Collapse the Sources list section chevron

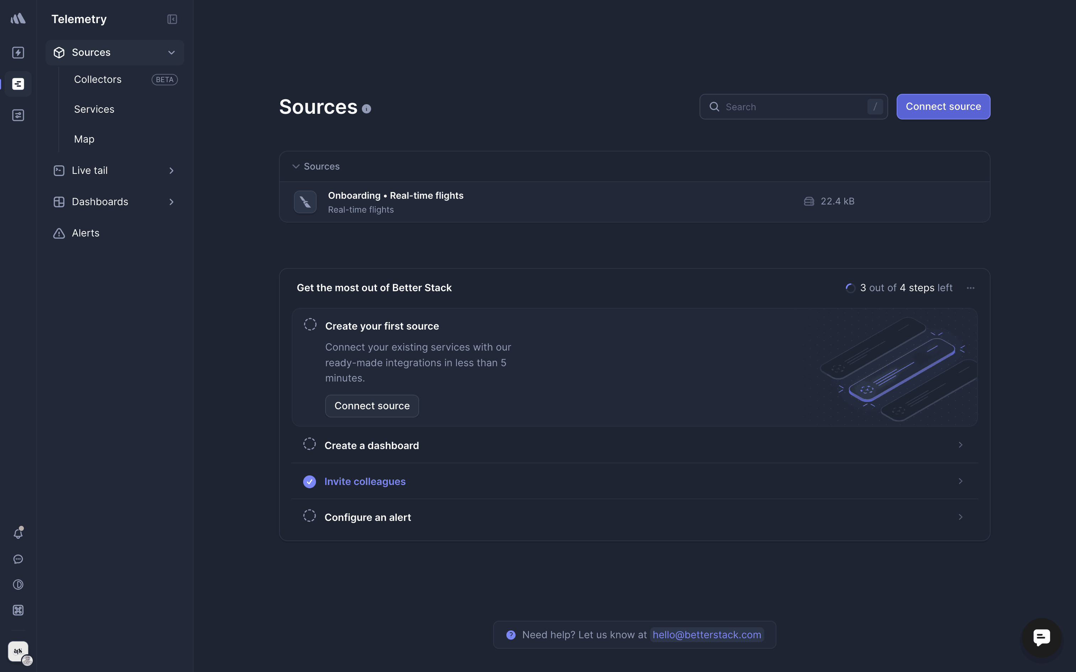coord(296,166)
